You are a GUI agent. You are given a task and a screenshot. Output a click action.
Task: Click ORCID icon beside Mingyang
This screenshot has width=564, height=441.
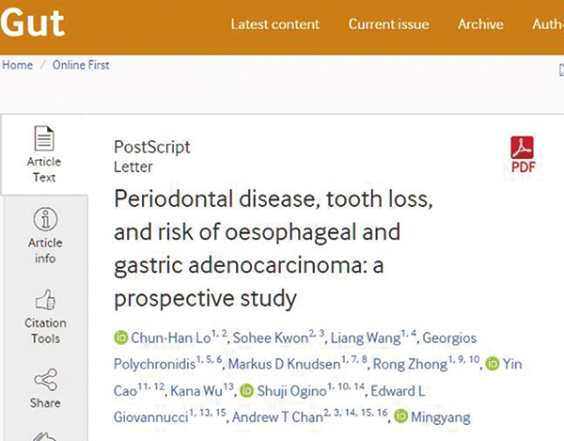400,417
